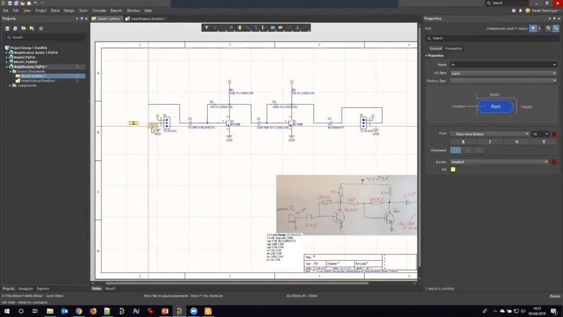
Task: Expand the Ampli2.PrjPcb project node
Action: [6, 57]
